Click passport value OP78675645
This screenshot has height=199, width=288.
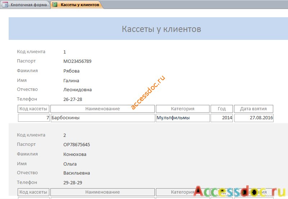click(77, 144)
